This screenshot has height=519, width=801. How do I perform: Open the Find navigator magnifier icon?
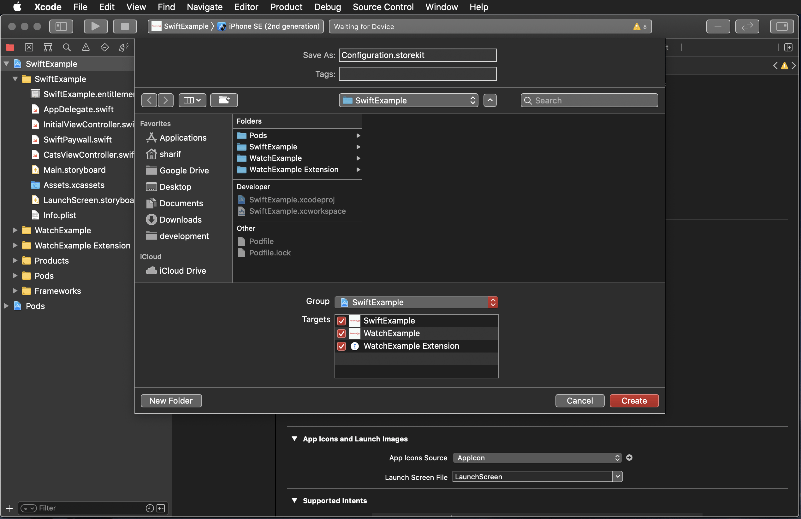(66, 47)
